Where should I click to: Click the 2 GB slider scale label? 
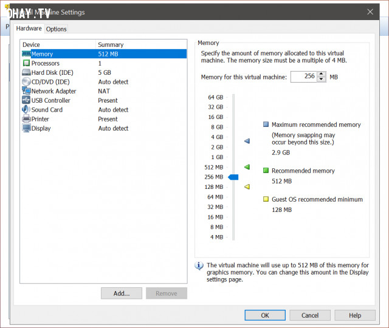click(217, 147)
